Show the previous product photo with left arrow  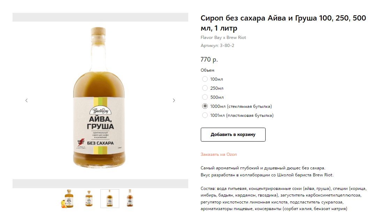point(26,101)
